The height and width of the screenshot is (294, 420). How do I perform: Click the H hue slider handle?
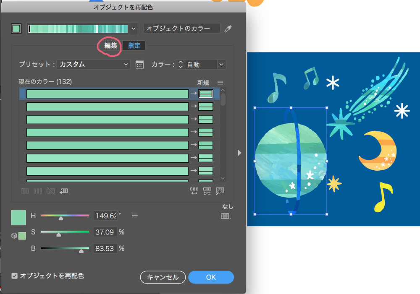point(61,218)
